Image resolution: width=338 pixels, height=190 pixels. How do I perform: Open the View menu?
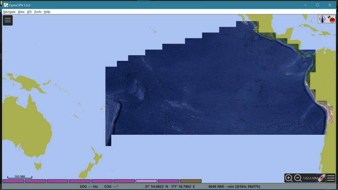tap(21, 12)
